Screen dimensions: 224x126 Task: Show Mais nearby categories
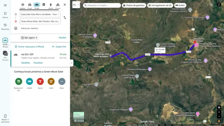point(62,82)
